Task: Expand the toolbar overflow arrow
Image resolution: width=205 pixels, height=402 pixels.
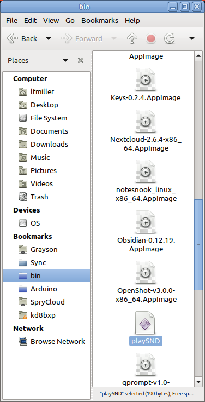Action: pos(192,39)
